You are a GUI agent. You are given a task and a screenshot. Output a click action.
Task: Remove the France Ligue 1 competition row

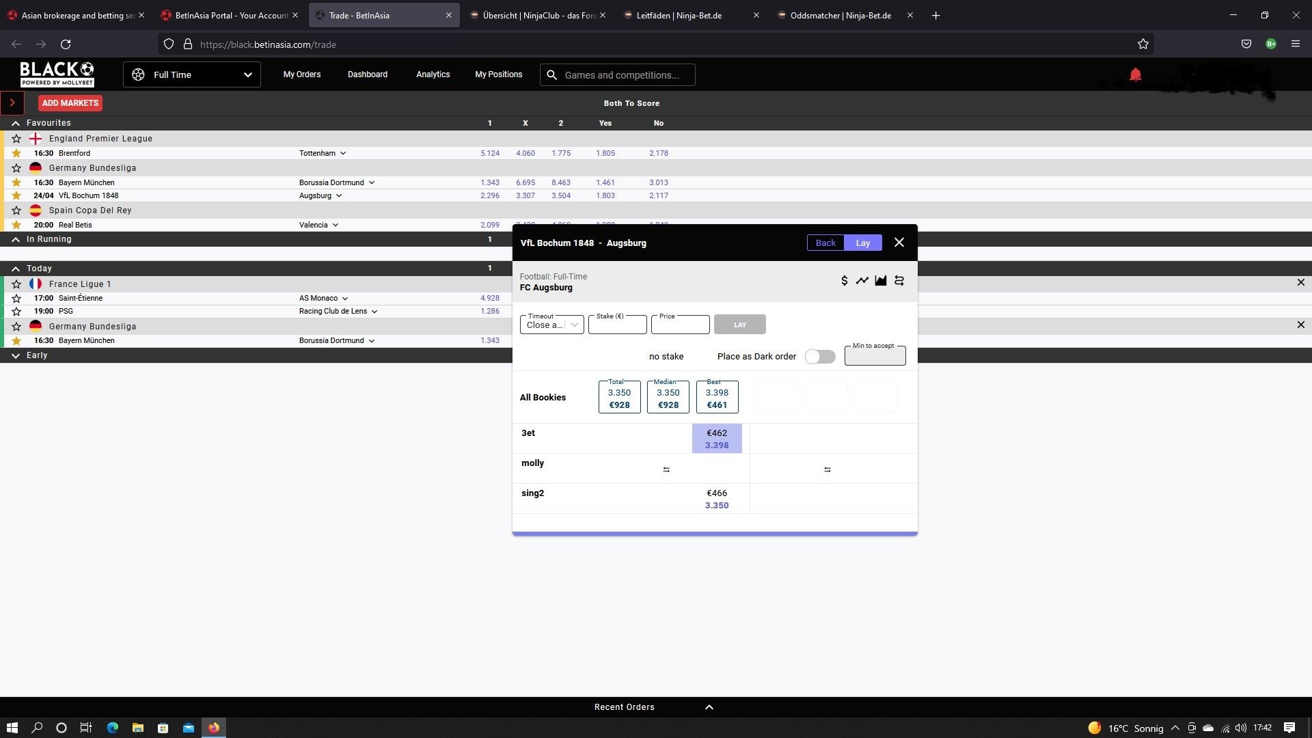[x=1300, y=283]
